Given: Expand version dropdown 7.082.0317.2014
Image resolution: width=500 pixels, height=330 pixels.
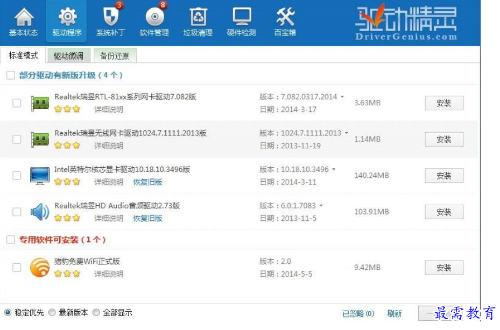Looking at the screenshot, I should (x=342, y=97).
